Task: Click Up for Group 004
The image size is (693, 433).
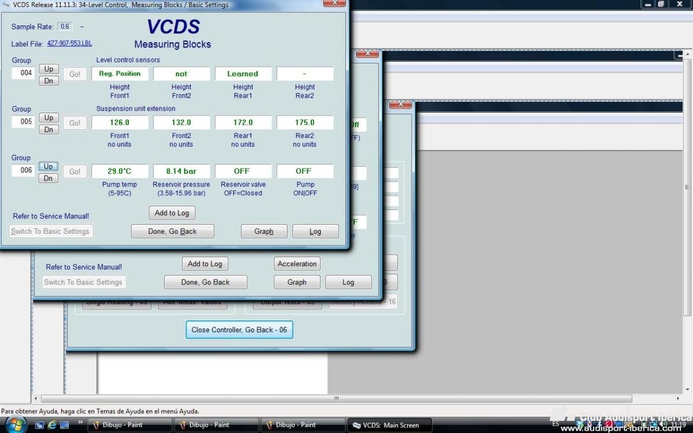Action: [x=49, y=69]
